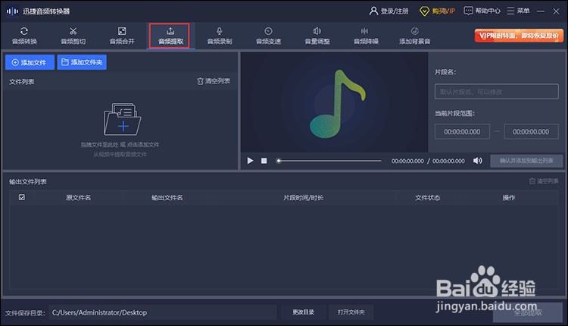This screenshot has width=568, height=326.
Task: Click 确认并添加到输出列表 confirm and add button
Action: 526,161
